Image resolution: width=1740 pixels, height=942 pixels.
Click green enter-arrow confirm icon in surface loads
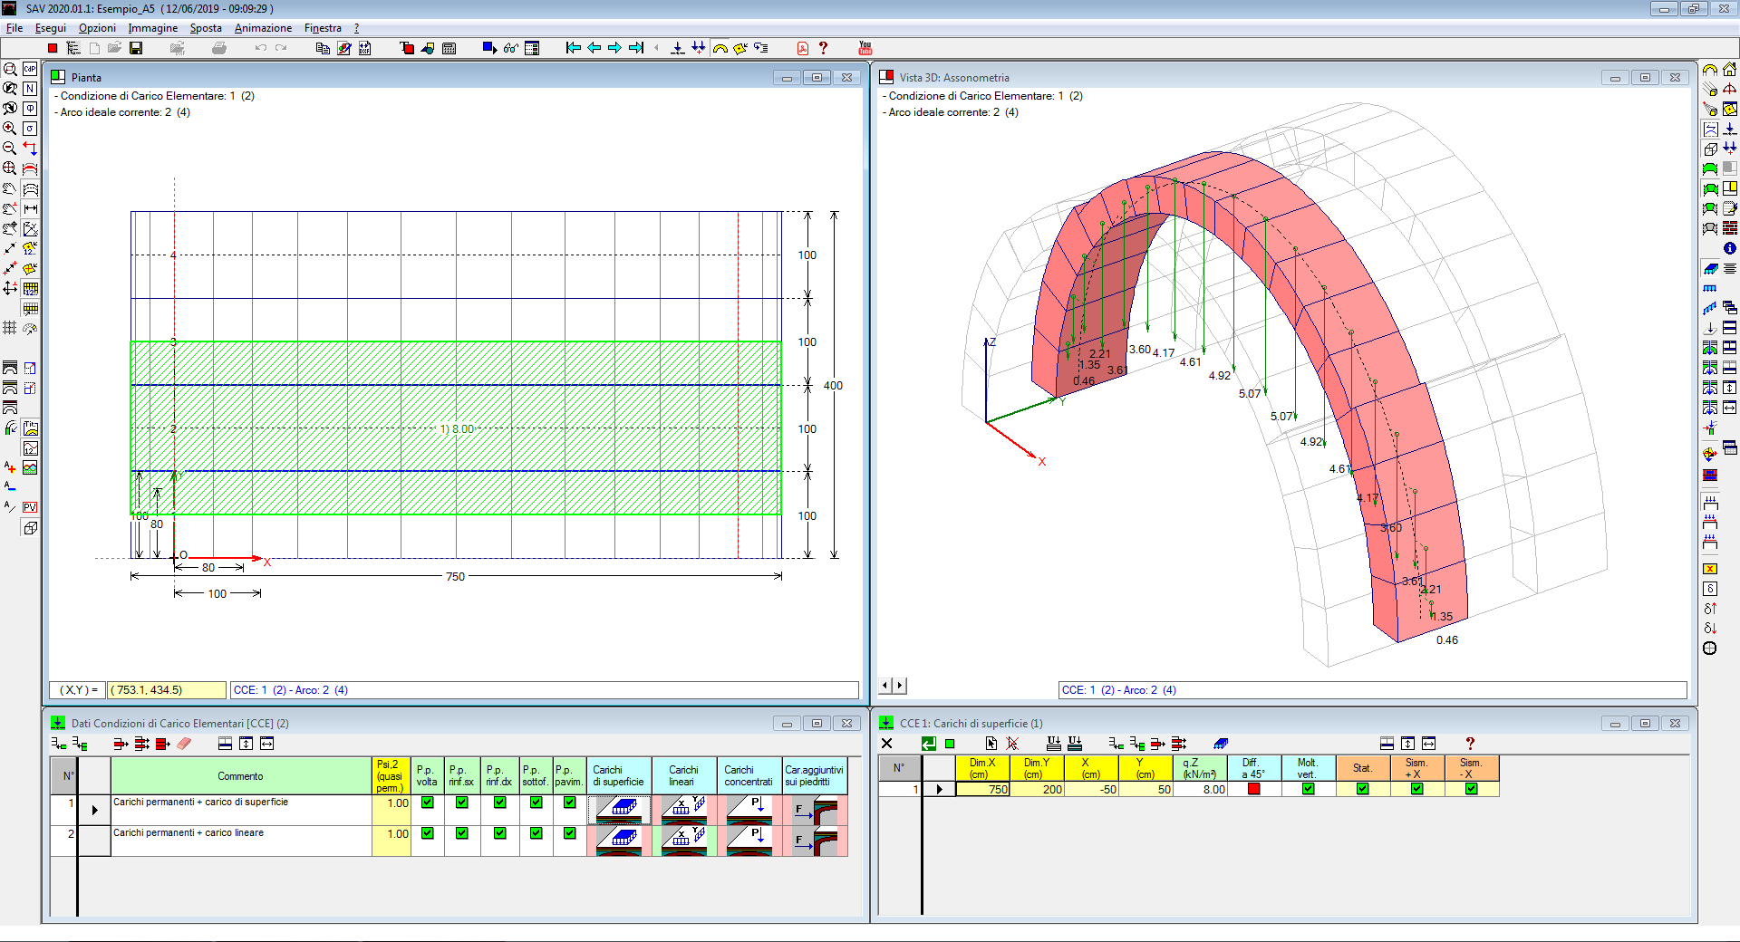929,744
